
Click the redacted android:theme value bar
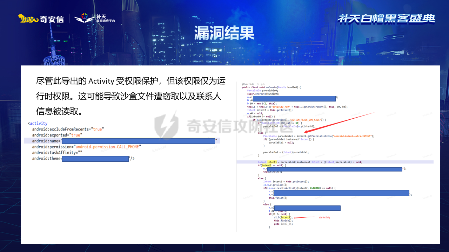click(x=95, y=159)
